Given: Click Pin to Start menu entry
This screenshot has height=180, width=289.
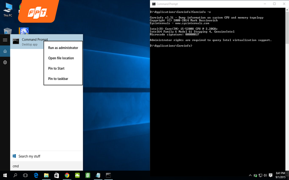Looking at the screenshot, I should pyautogui.click(x=56, y=68).
